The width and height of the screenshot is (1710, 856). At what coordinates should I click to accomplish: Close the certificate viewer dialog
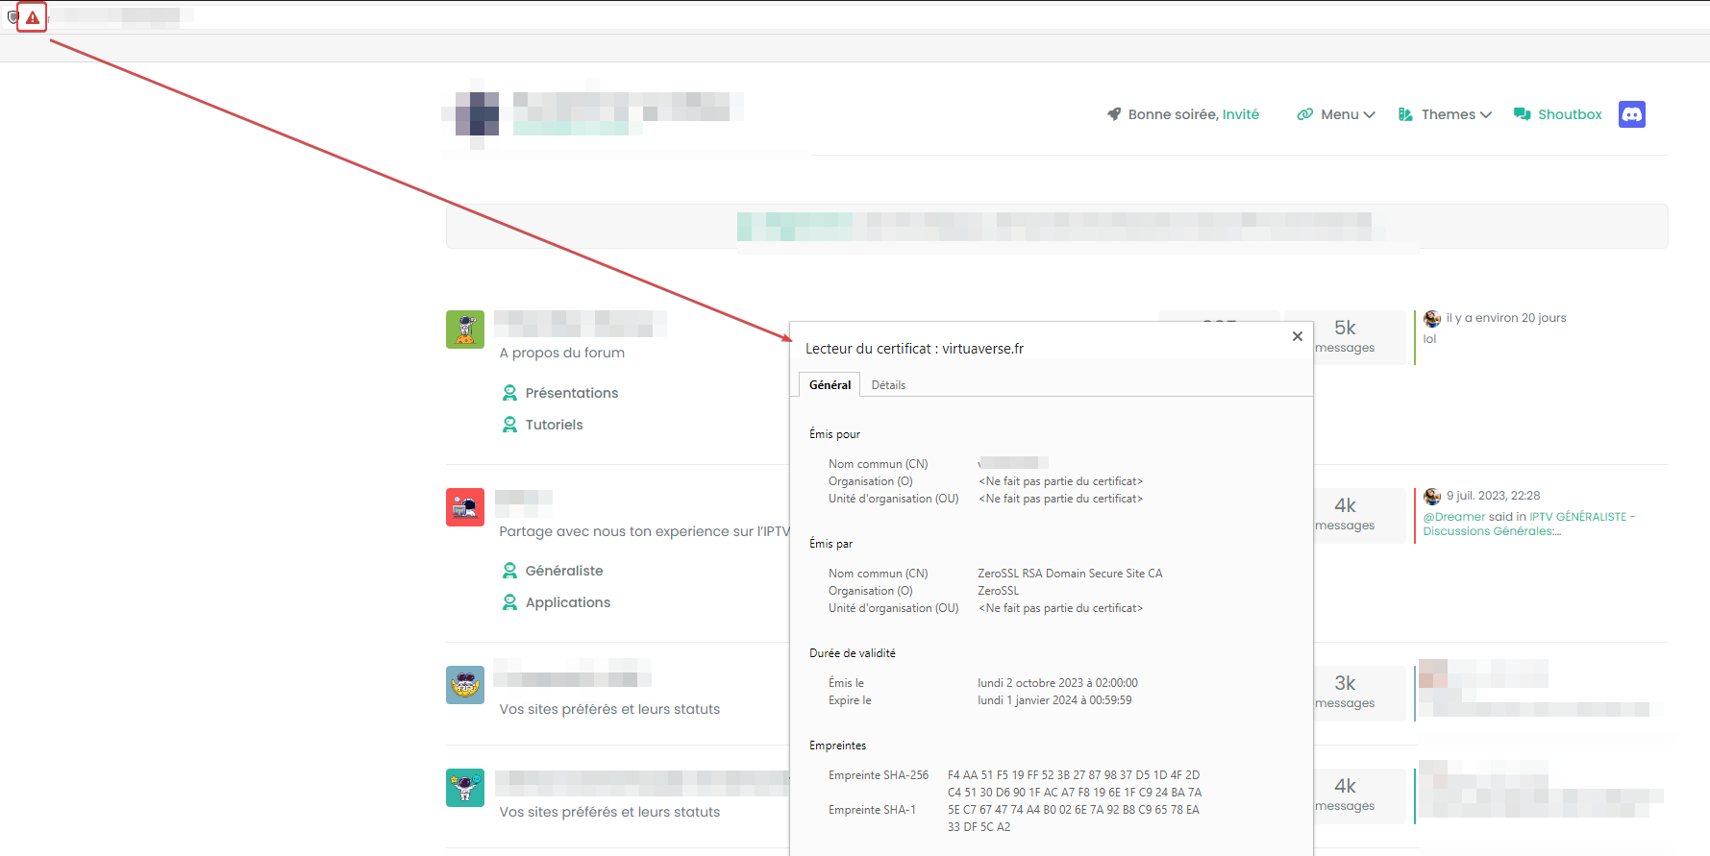click(1297, 336)
